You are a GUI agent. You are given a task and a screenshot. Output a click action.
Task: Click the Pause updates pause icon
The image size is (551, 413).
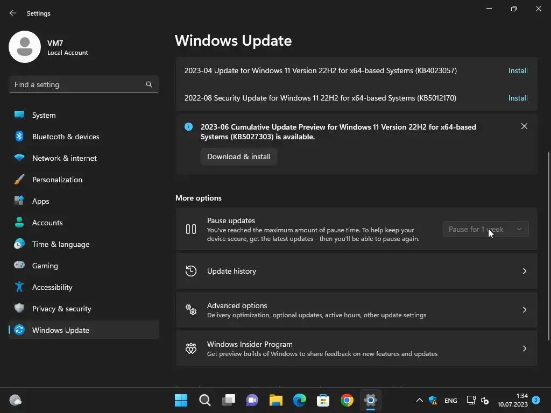pos(191,229)
